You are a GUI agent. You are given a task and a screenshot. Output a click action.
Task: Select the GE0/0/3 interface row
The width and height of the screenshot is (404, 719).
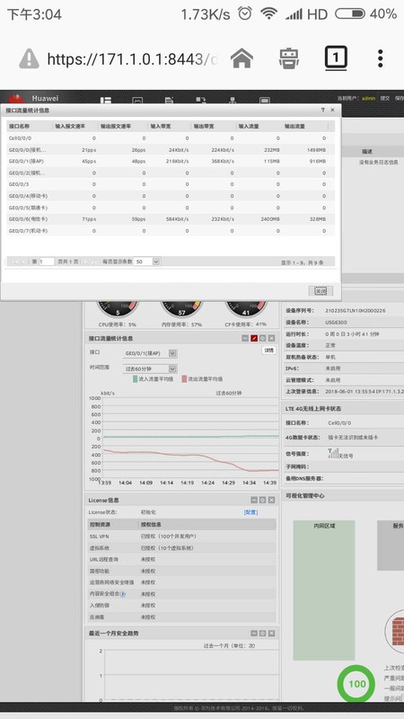(171, 184)
